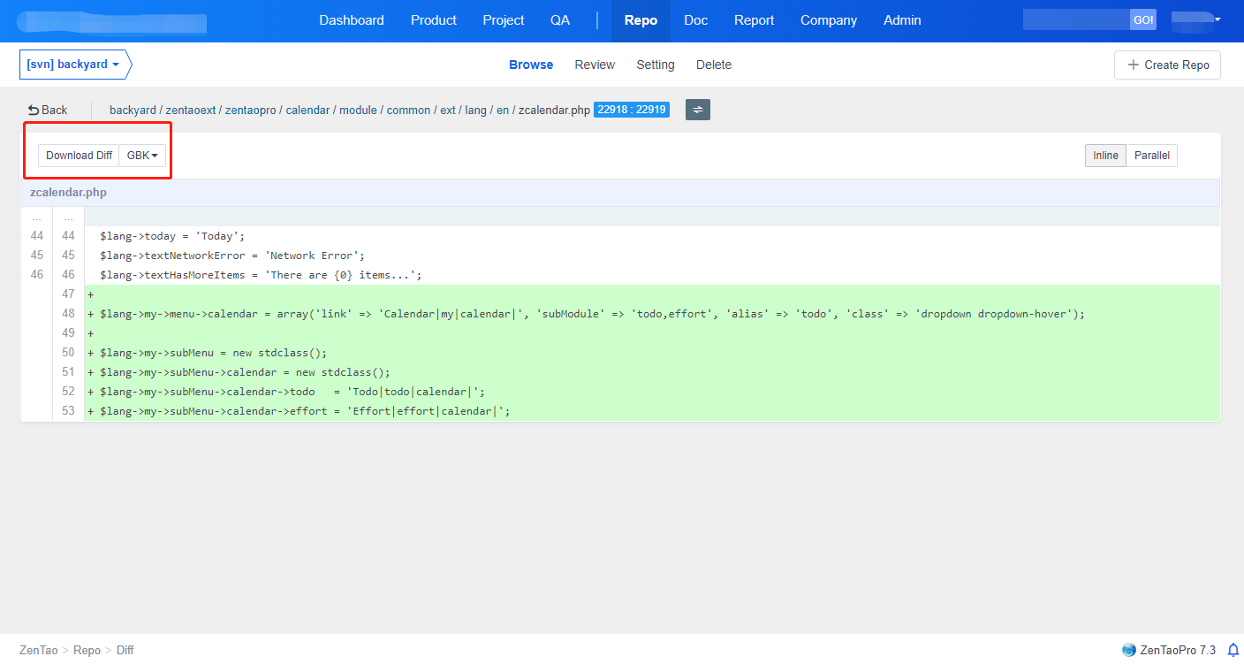Viewport: 1244px width, 664px height.
Task: Navigate to the lang breadcrumb folder
Action: pos(475,111)
